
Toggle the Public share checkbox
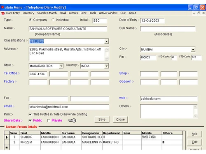click(30, 120)
